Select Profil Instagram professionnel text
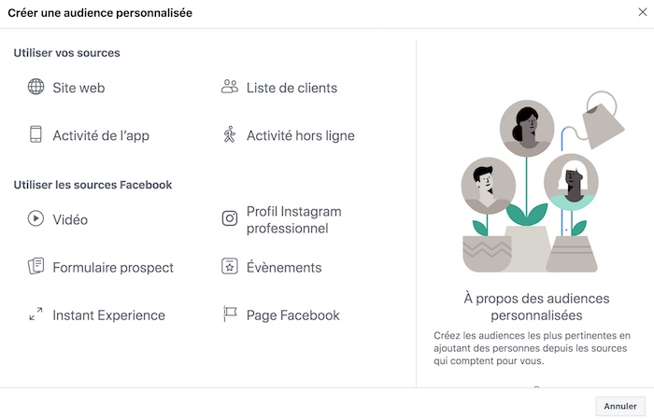The image size is (654, 419). [294, 220]
